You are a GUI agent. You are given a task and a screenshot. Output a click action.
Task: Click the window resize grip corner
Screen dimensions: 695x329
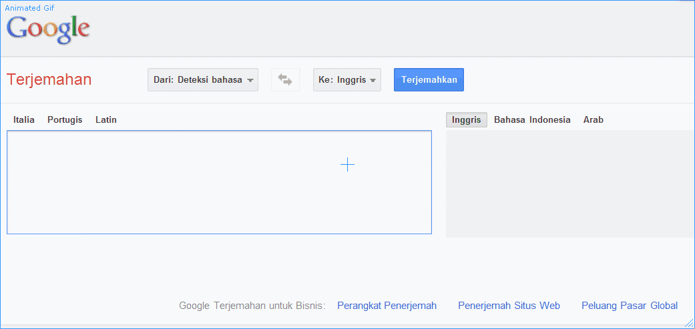[689, 324]
